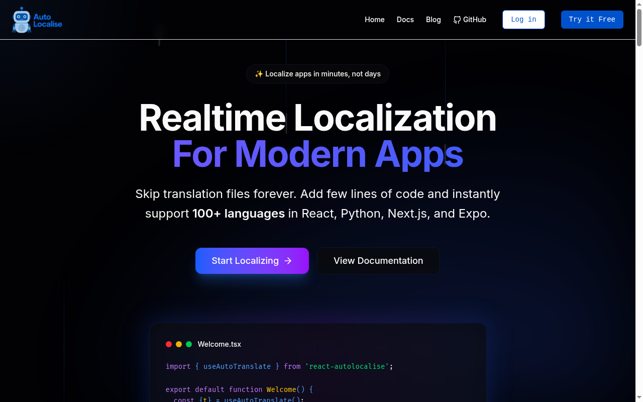Open the Docs navigation link
The image size is (643, 402).
tap(405, 20)
